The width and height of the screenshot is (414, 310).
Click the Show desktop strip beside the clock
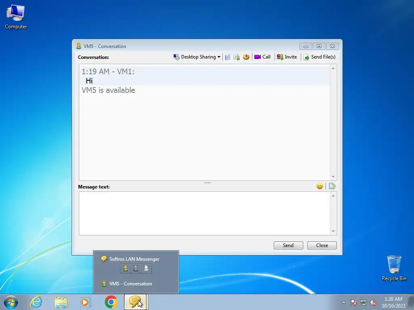(412, 302)
